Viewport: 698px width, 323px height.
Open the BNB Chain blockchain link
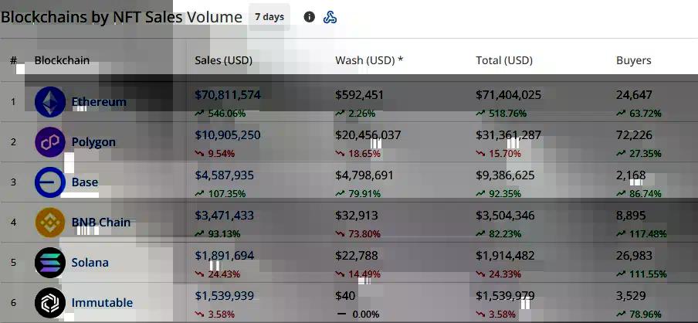tap(101, 223)
